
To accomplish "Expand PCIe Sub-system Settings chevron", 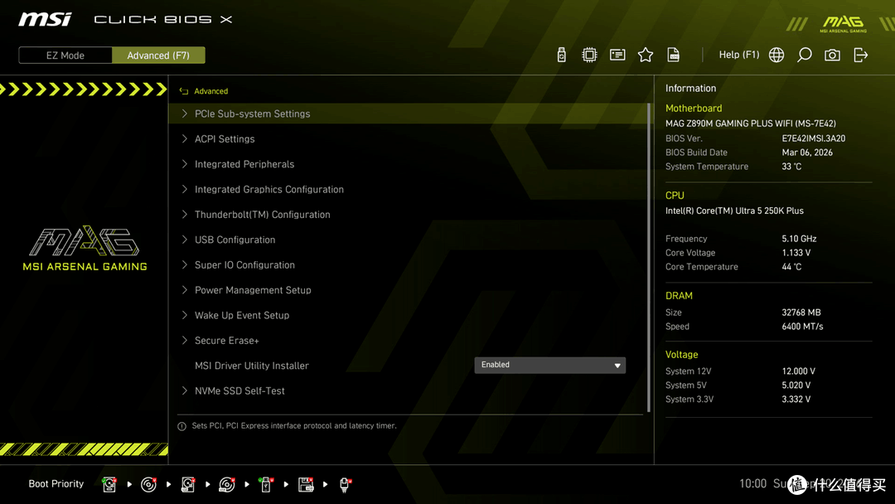I will (184, 114).
